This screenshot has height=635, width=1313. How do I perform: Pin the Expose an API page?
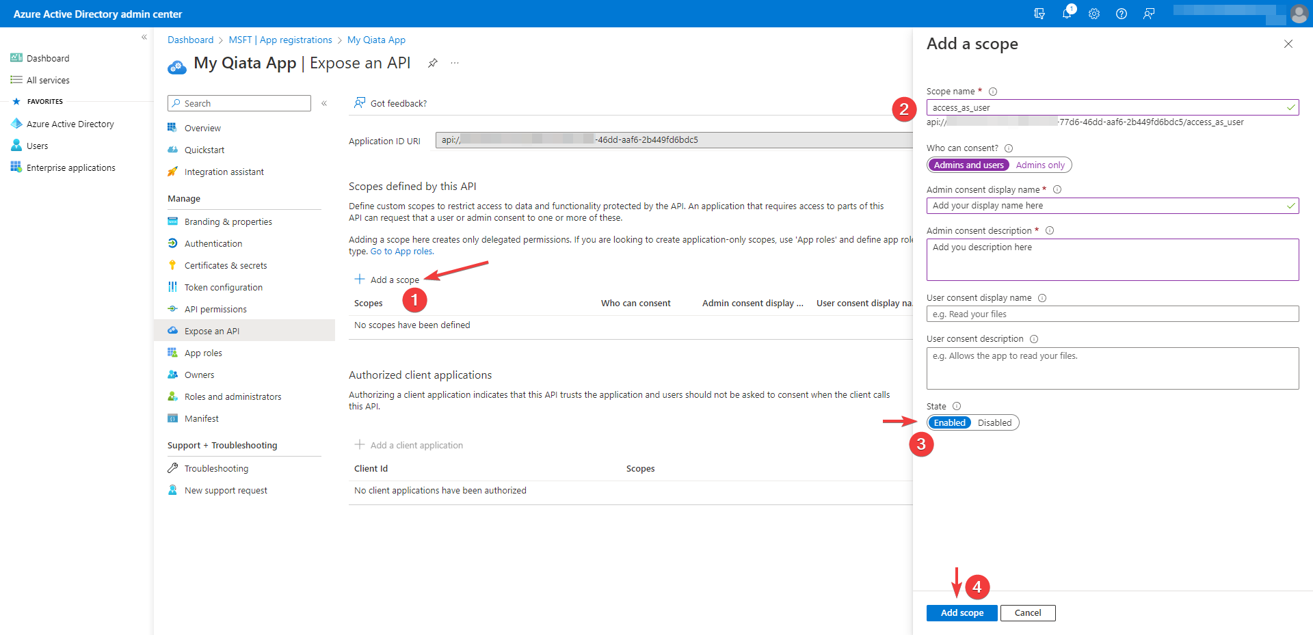click(432, 63)
